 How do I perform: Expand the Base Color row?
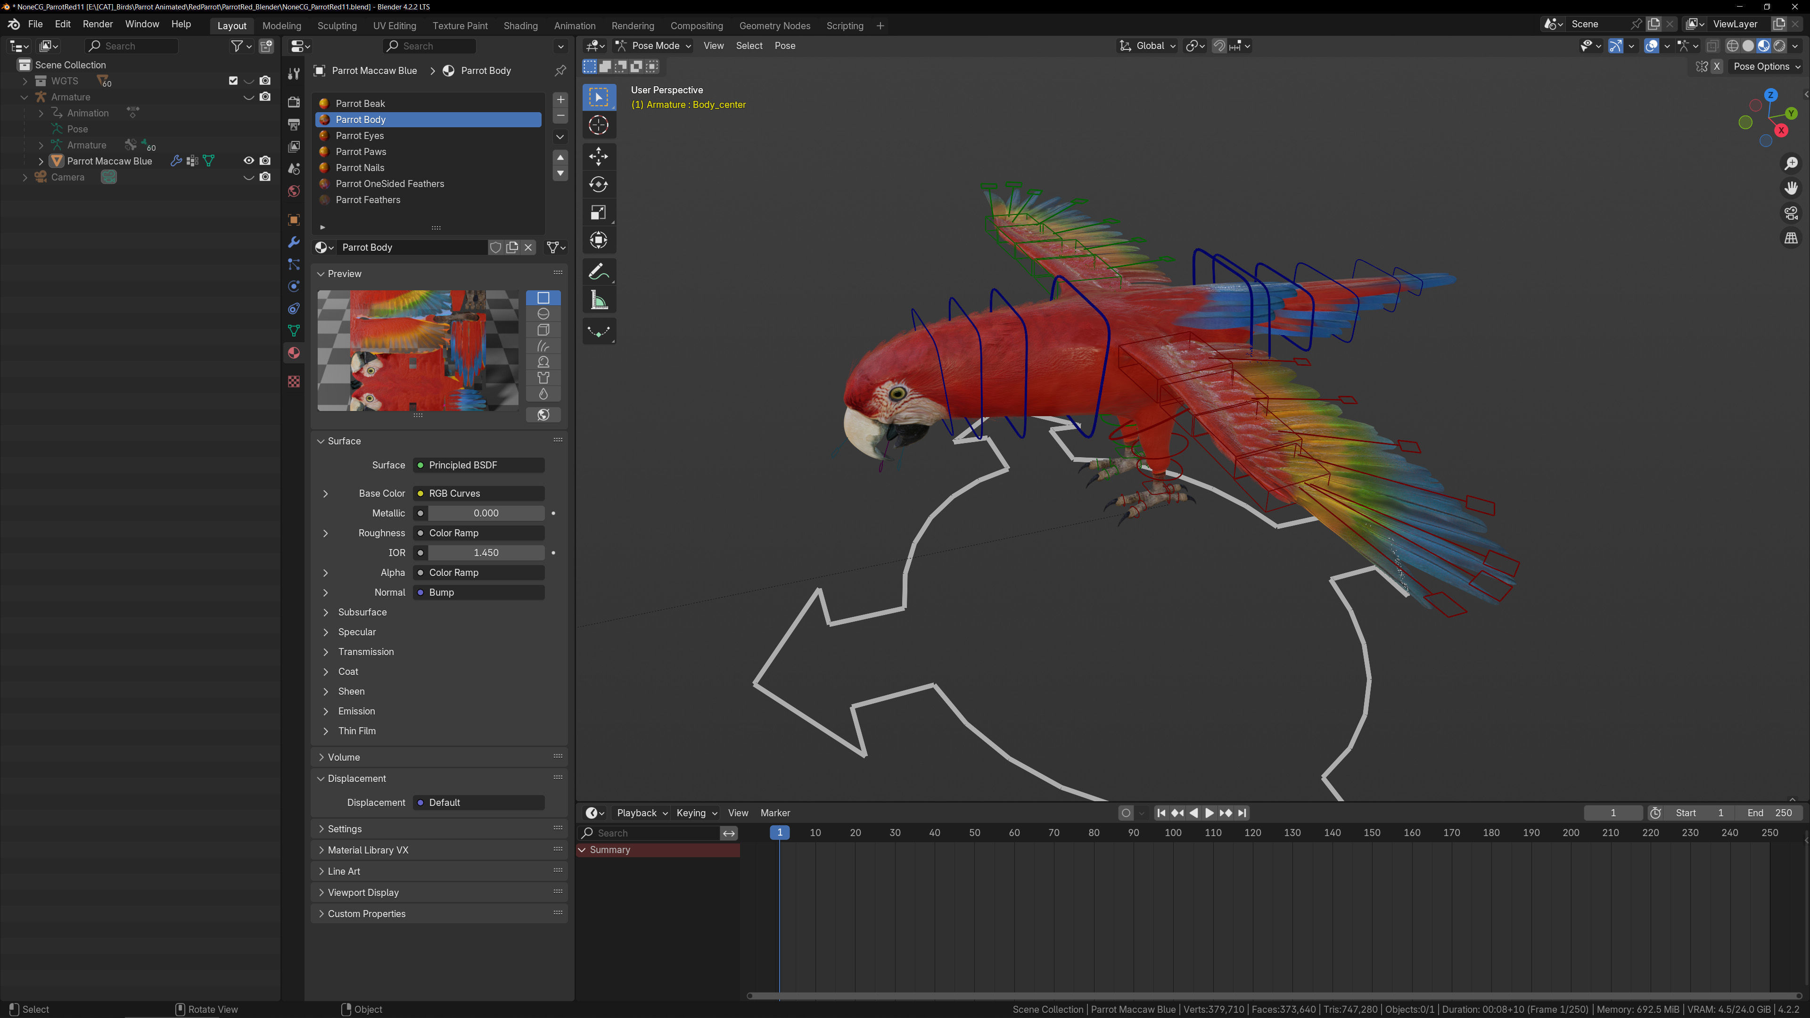coord(325,494)
